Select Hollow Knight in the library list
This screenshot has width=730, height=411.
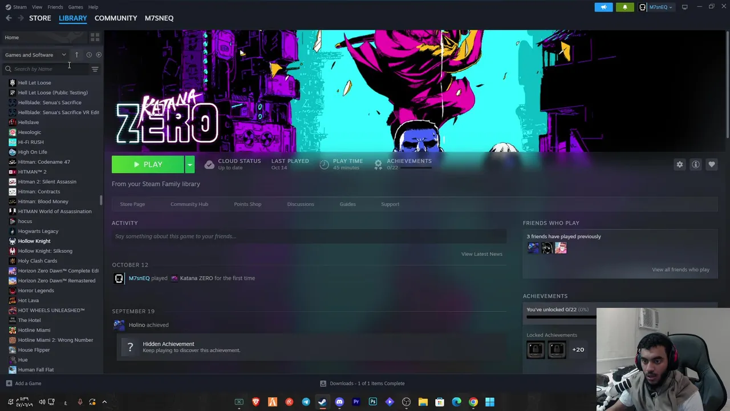(x=34, y=241)
